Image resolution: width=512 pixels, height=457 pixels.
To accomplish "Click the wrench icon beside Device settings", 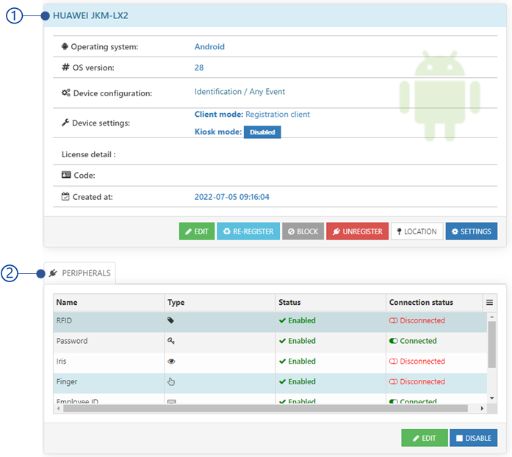I will [65, 123].
